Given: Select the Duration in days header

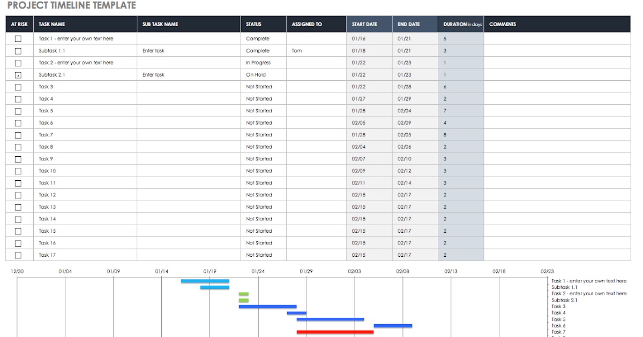Looking at the screenshot, I should (461, 24).
